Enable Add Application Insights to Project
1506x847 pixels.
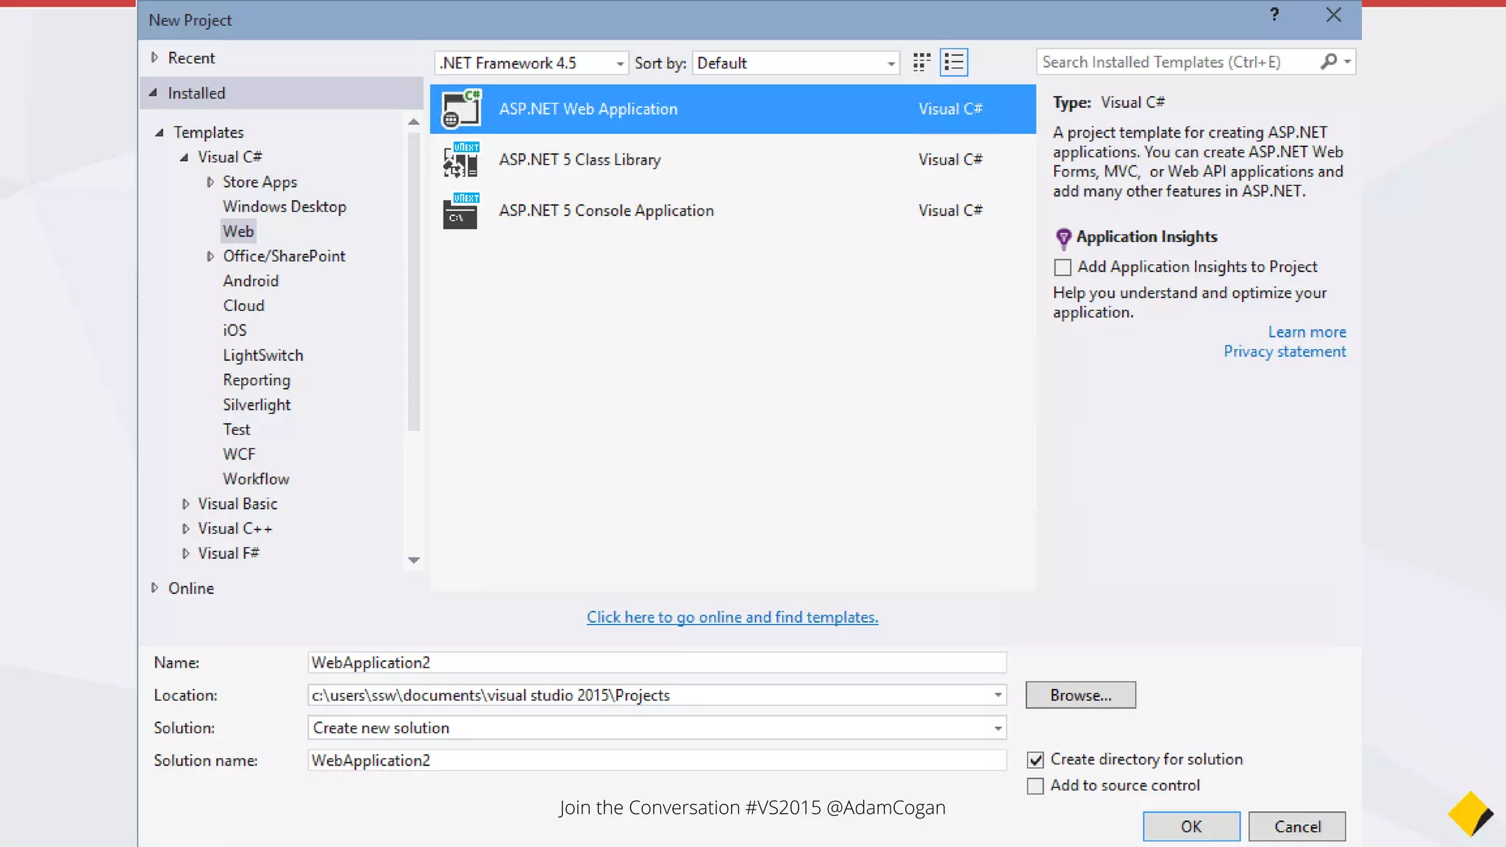click(1063, 267)
